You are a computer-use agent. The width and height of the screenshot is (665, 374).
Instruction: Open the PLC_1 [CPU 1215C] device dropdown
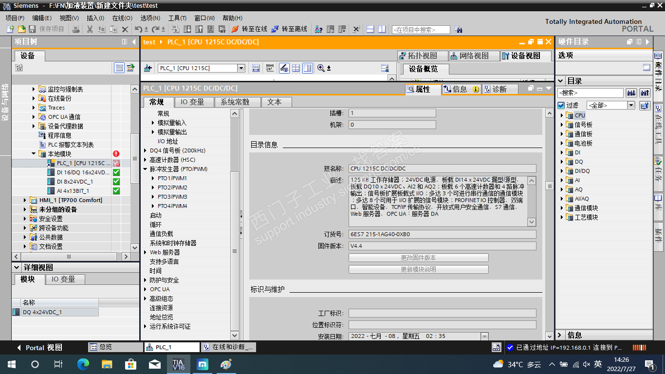(x=241, y=68)
